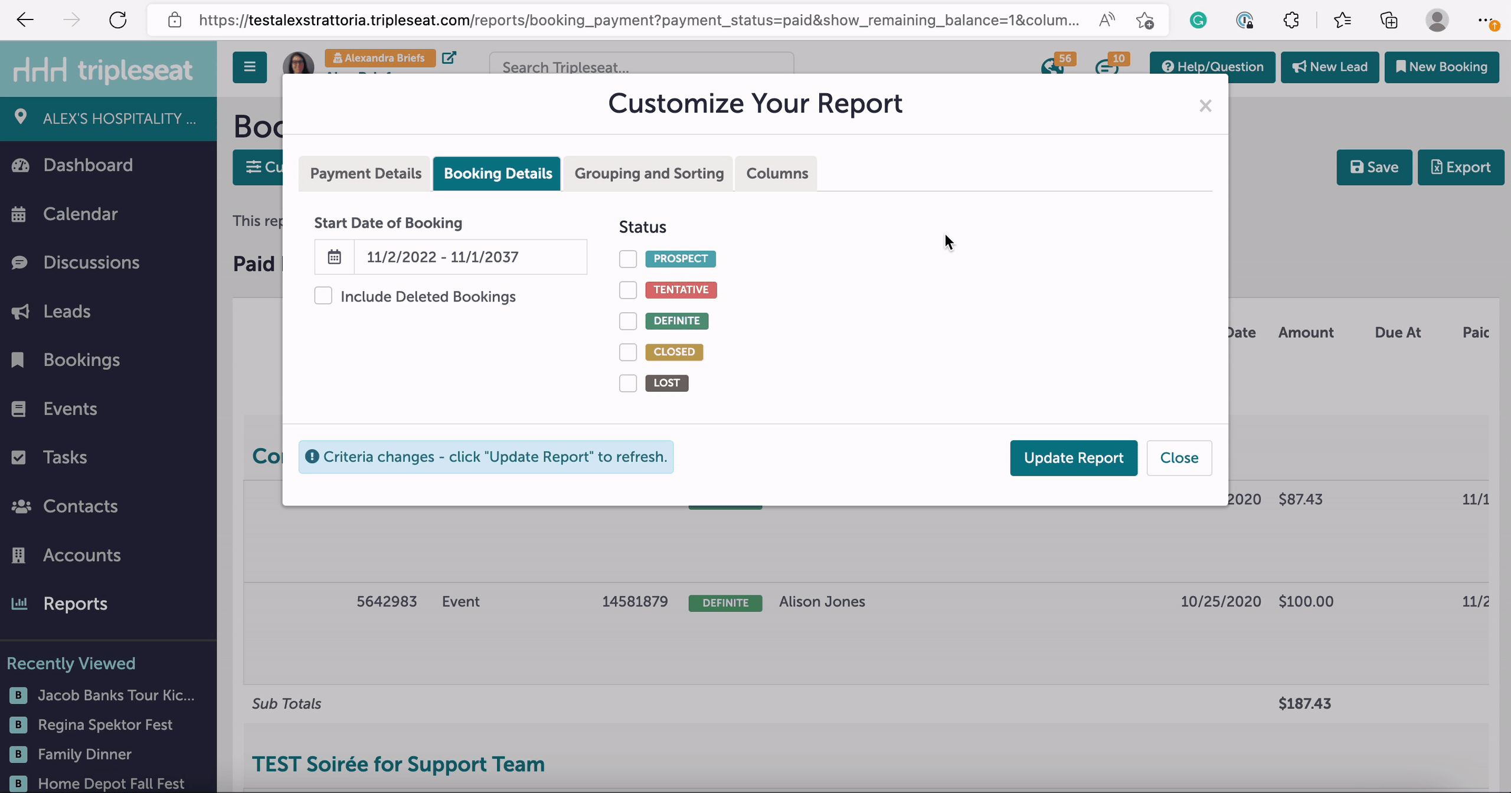Image resolution: width=1511 pixels, height=793 pixels.
Task: Click the Close button in the dialog
Action: [x=1179, y=458]
